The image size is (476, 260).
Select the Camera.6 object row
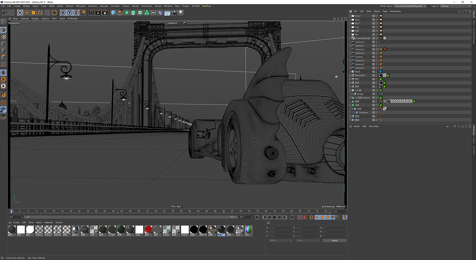(360, 42)
